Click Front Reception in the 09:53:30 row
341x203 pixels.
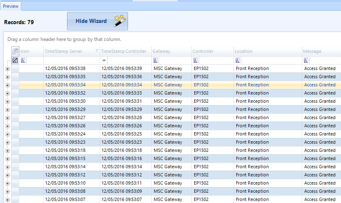[x=252, y=101]
